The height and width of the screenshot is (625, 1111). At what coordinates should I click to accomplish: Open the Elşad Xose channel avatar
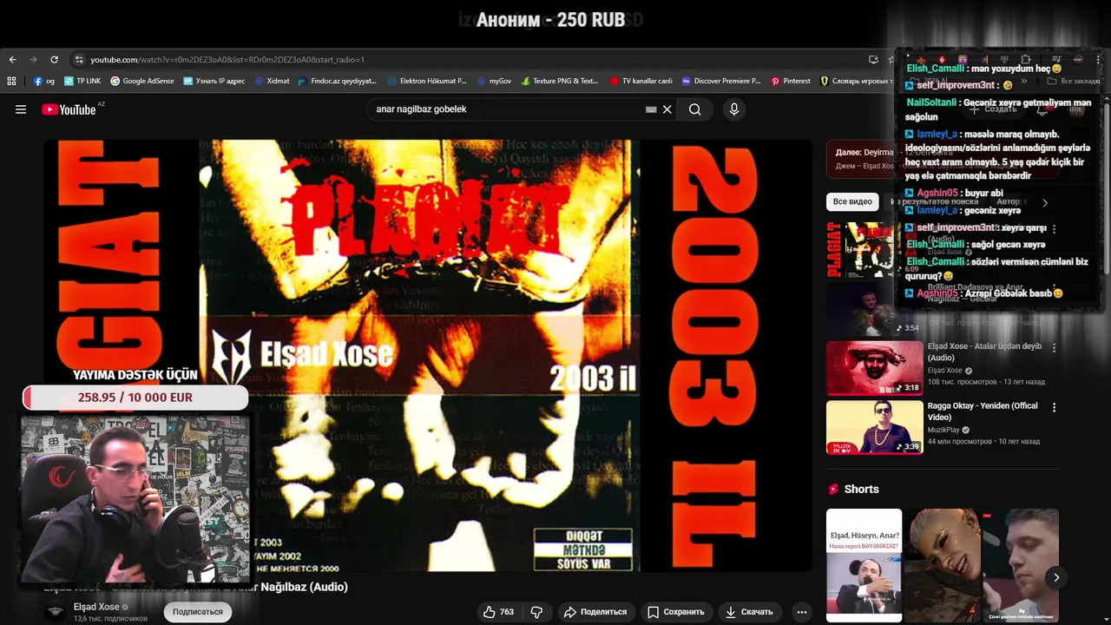pos(56,612)
